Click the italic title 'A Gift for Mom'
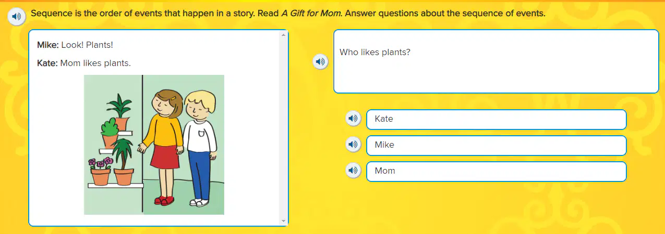Image resolution: width=665 pixels, height=234 pixels. pos(312,14)
